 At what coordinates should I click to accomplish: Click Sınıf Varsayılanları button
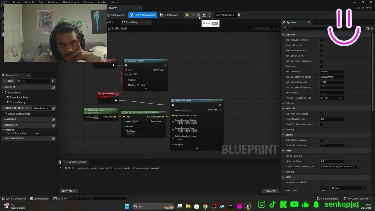point(143,15)
